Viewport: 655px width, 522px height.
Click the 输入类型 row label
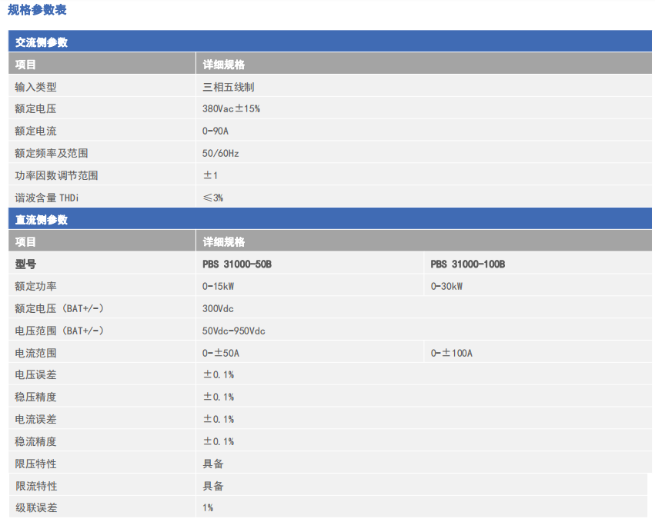[35, 87]
